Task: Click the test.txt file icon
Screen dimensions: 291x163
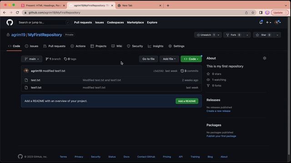Action: (x=26, y=80)
